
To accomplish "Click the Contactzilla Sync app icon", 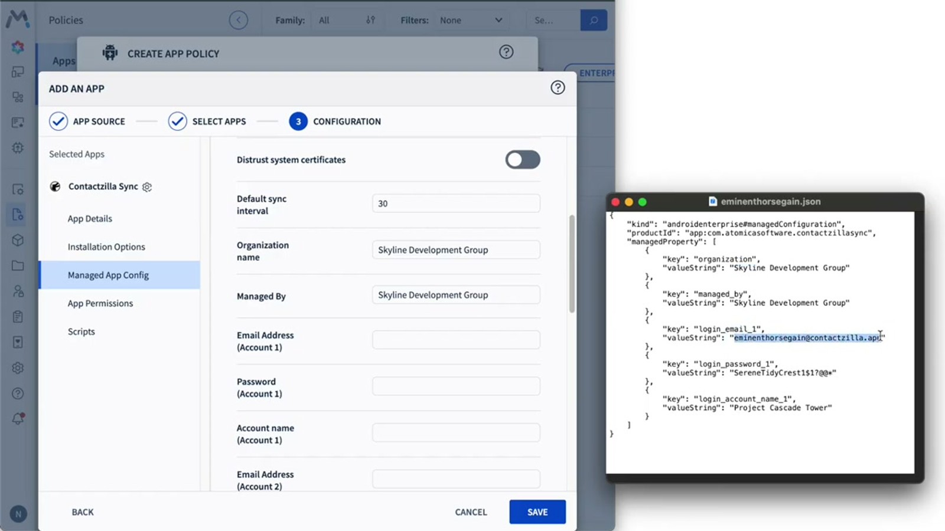I will pyautogui.click(x=55, y=186).
